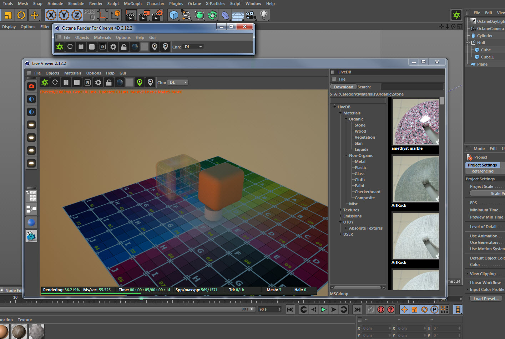Viewport: 505px width, 339px height.
Task: Select the amethyst marble material thumbnail
Action: coord(415,122)
